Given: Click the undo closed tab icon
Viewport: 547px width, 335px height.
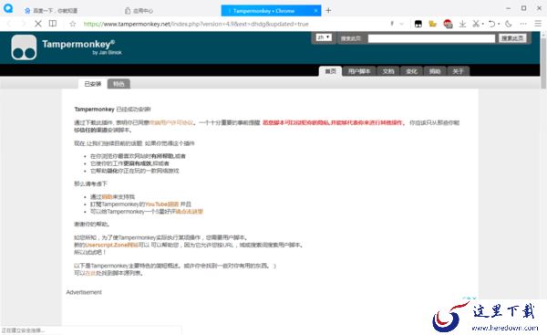Looking at the screenshot, I should click(x=491, y=24).
